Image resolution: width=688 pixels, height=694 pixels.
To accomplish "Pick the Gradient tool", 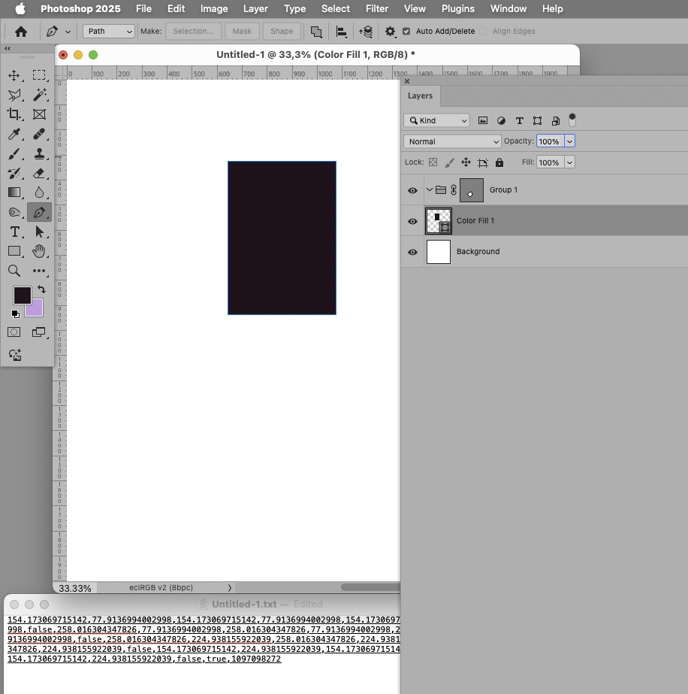I will pyautogui.click(x=14, y=192).
